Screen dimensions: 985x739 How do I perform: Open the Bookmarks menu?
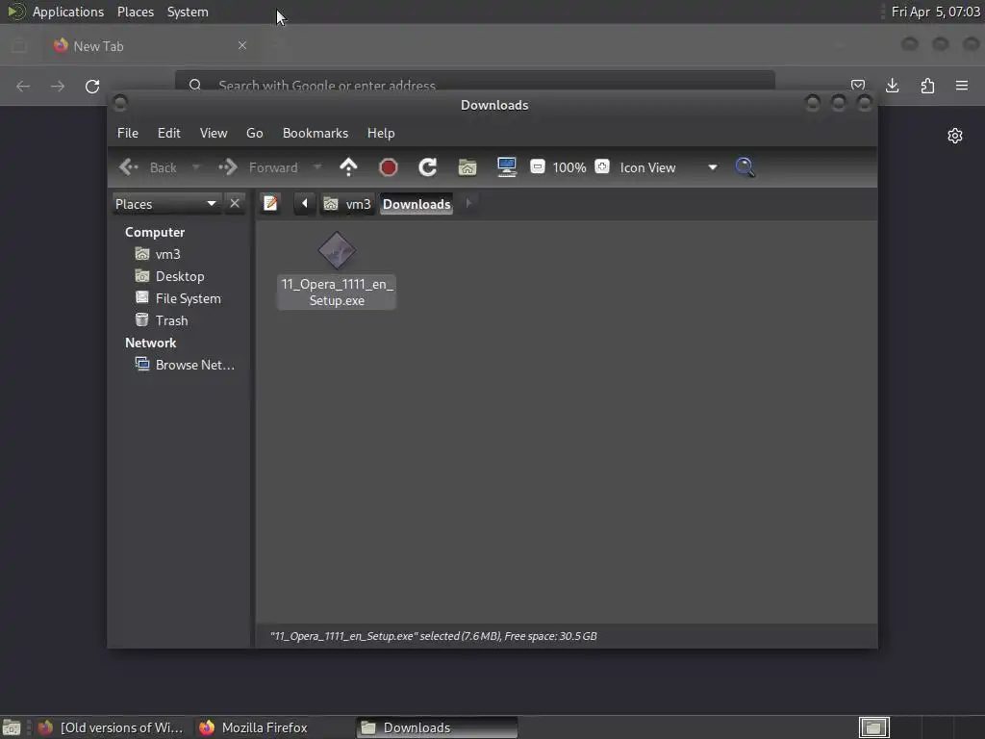coord(316,133)
